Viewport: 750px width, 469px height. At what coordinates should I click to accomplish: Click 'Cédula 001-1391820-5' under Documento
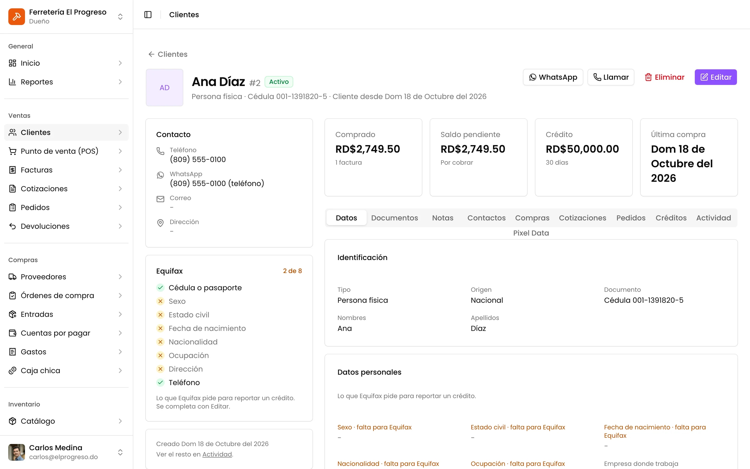[643, 300]
